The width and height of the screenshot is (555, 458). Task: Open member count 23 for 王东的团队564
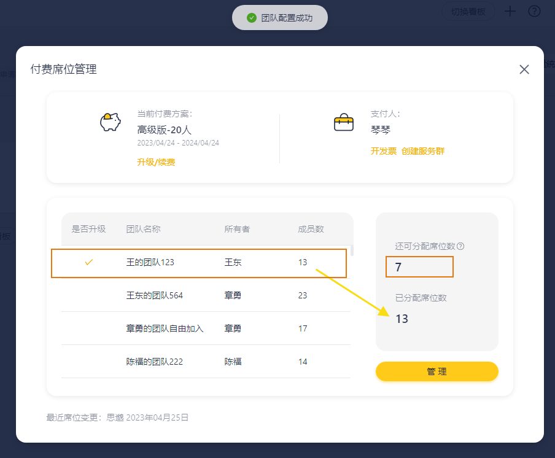302,295
